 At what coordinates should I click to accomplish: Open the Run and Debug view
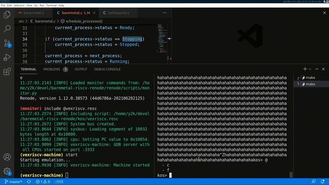tap(7, 57)
